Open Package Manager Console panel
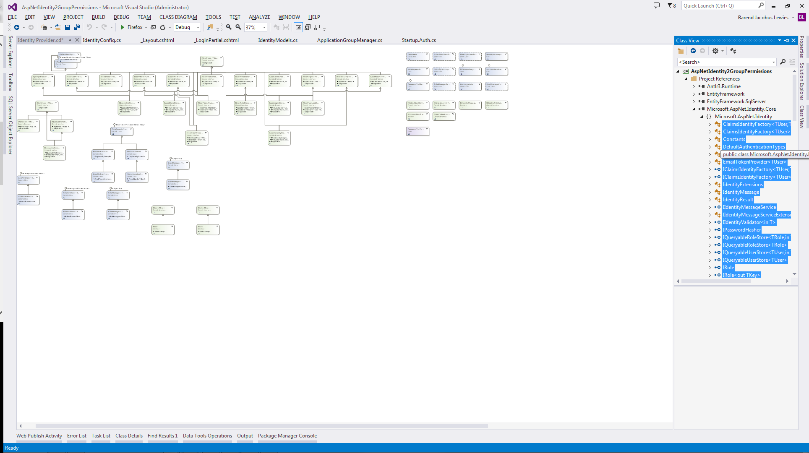Viewport: 809px width, 453px height. pyautogui.click(x=287, y=436)
